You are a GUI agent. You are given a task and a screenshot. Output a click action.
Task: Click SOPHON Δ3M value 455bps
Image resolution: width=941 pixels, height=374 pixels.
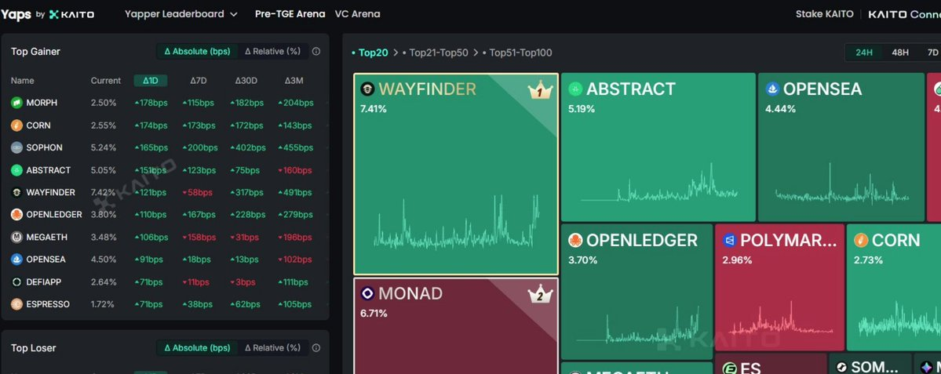click(x=296, y=147)
